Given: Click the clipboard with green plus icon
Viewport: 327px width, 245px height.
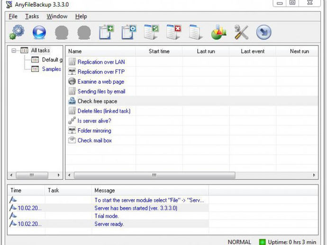Looking at the screenshot, I should click(x=107, y=32).
